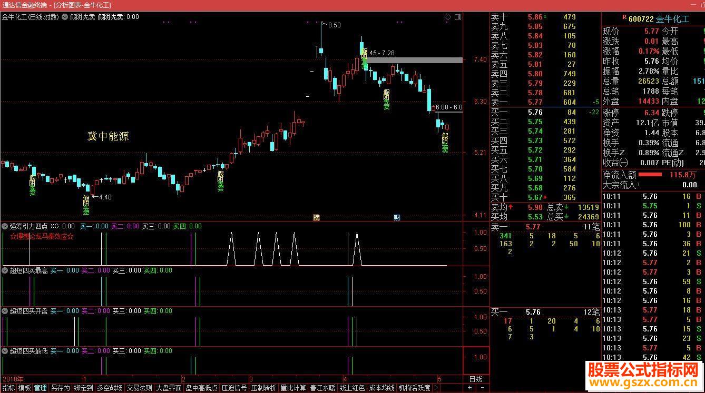Image resolution: width=705 pixels, height=393 pixels.
Task: Click the 6.08 price zone label
Action: tap(449, 107)
